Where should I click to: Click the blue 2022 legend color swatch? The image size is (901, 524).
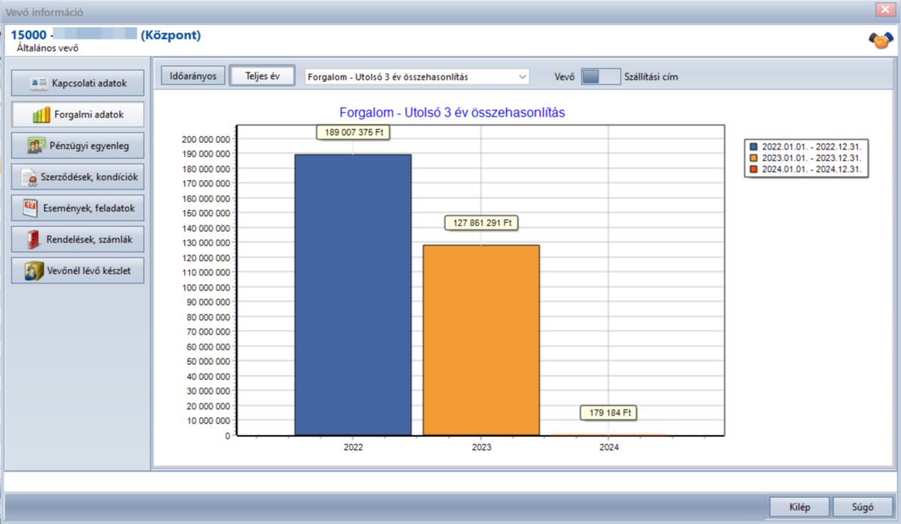[754, 147]
